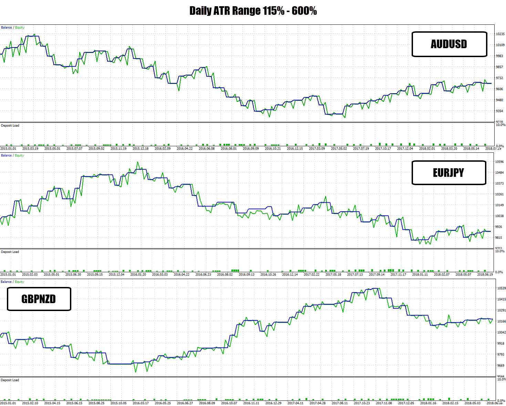
Task: Click the date 2017.09.14 on the time axis
Action: pos(377,275)
